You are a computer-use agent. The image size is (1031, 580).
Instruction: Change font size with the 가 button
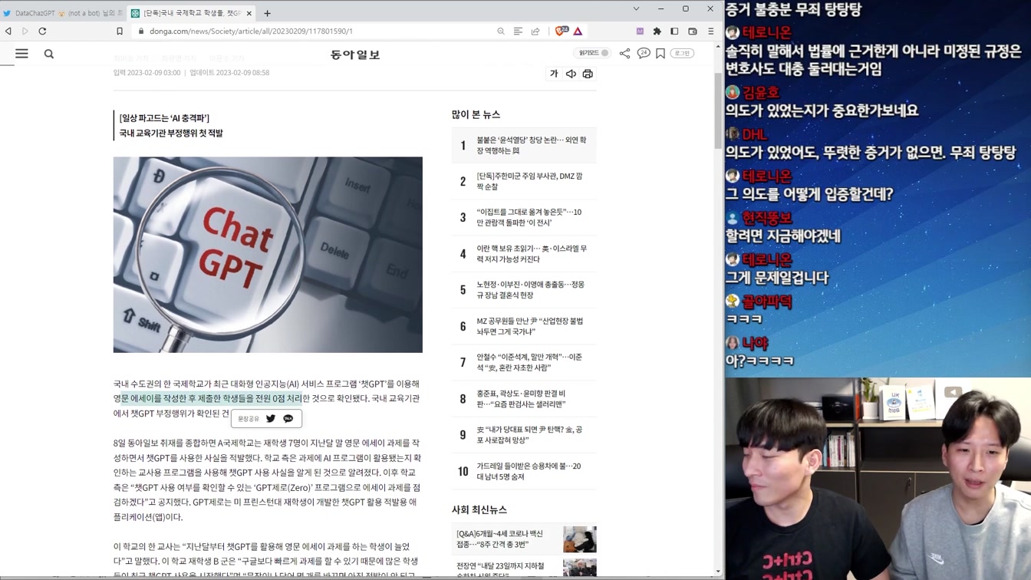554,74
